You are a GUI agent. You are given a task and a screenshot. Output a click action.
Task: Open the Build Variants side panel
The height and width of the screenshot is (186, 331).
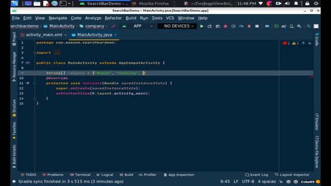coord(14,156)
